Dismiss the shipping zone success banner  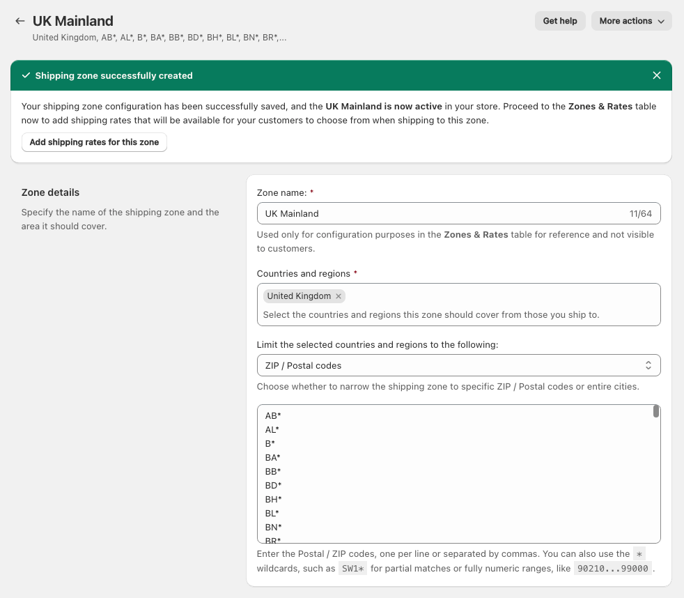[x=656, y=75]
